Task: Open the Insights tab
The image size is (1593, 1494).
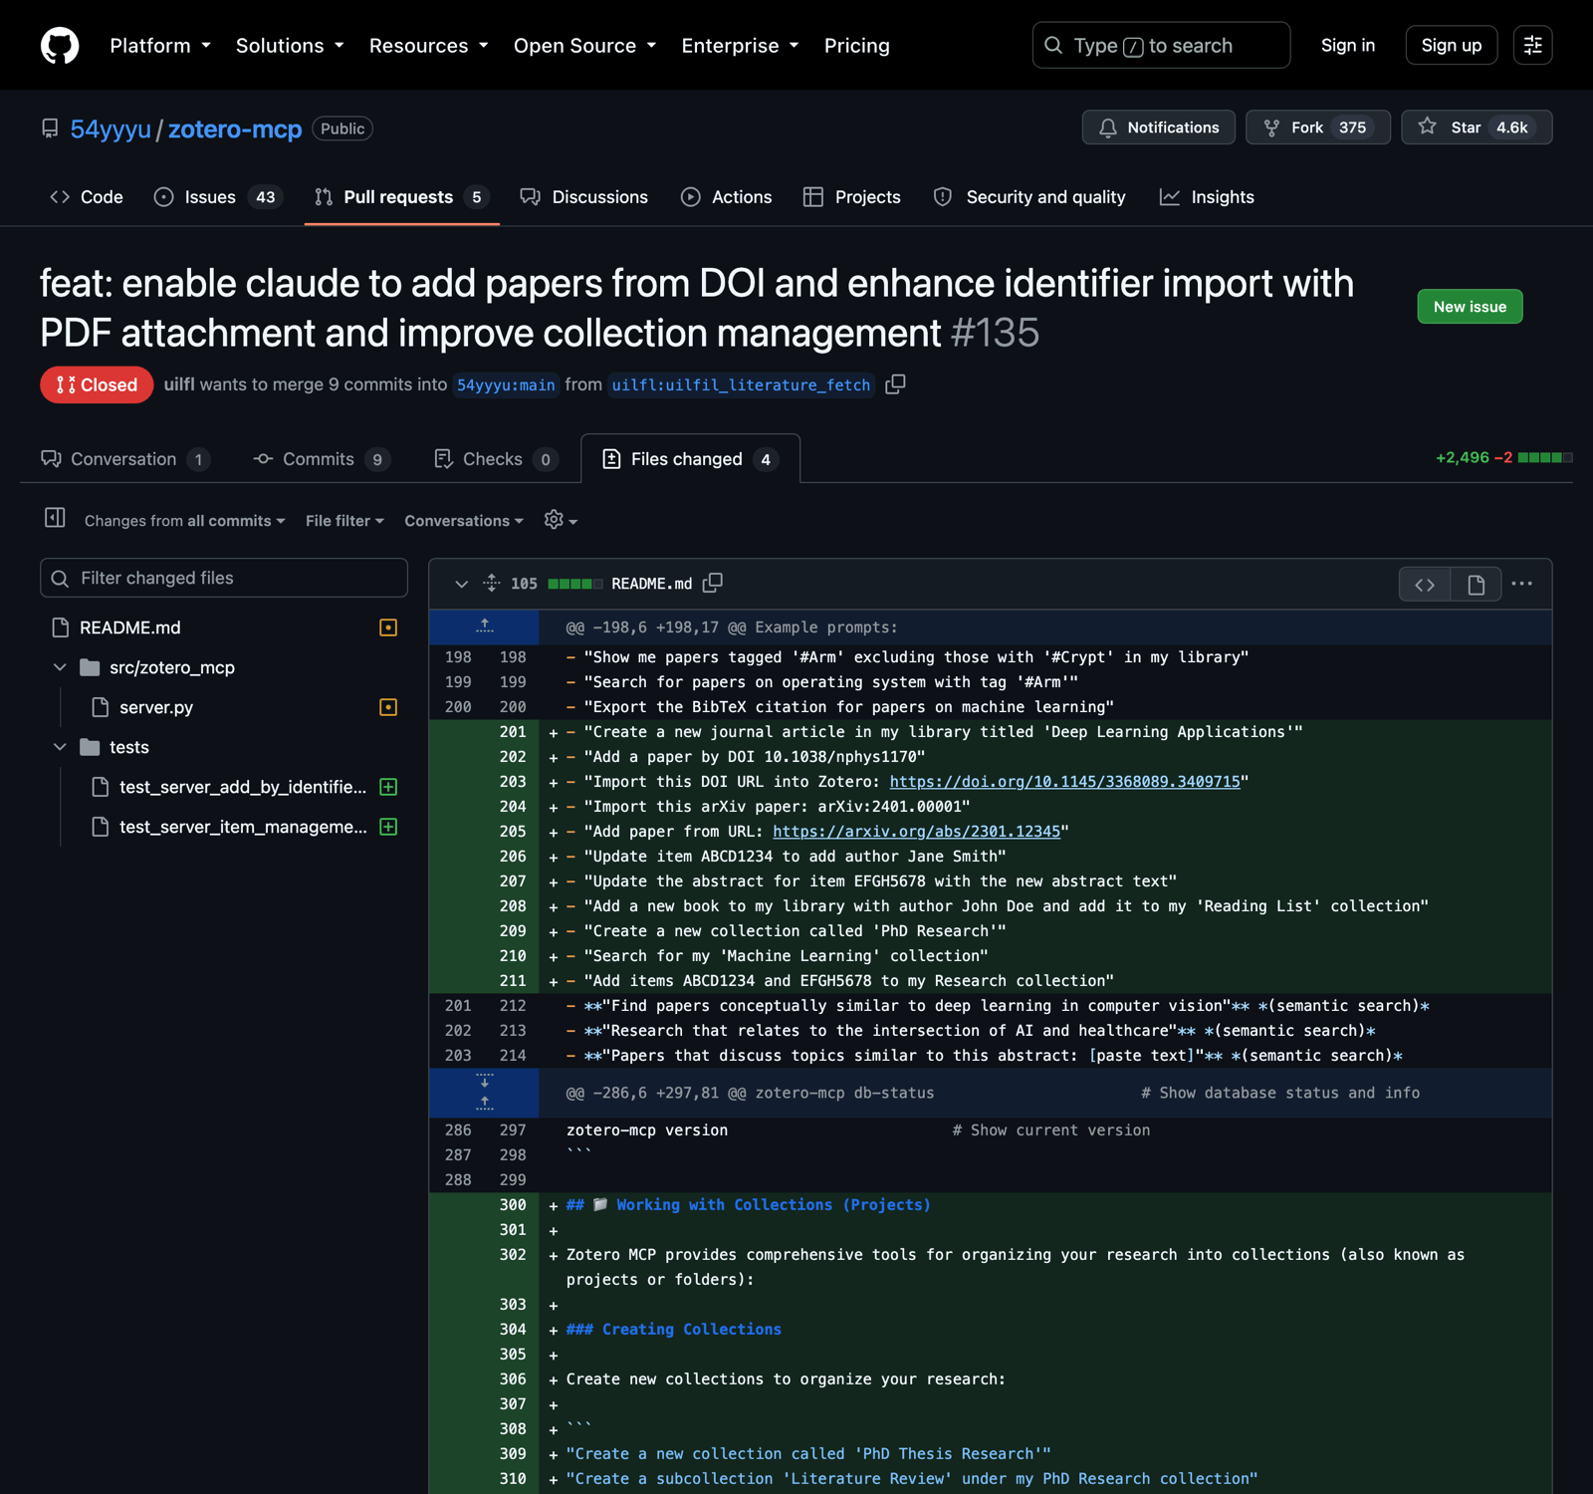Action: [x=1207, y=197]
